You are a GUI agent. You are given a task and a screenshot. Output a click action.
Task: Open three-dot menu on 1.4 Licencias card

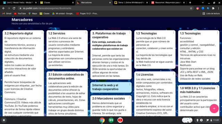coord(174,74)
